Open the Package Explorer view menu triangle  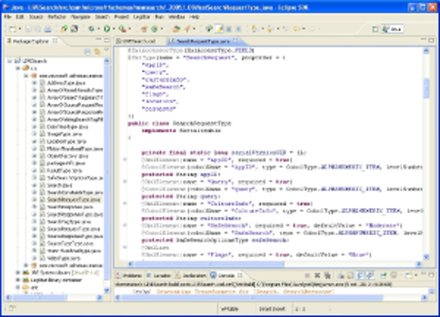(x=106, y=50)
